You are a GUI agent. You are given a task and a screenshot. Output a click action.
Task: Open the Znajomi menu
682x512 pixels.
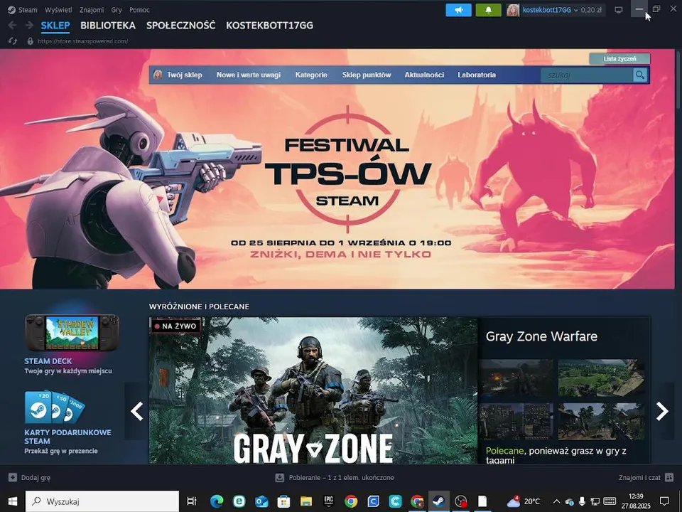click(x=92, y=9)
